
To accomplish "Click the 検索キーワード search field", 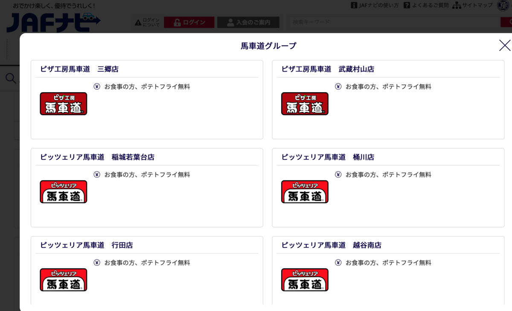I will coord(395,22).
